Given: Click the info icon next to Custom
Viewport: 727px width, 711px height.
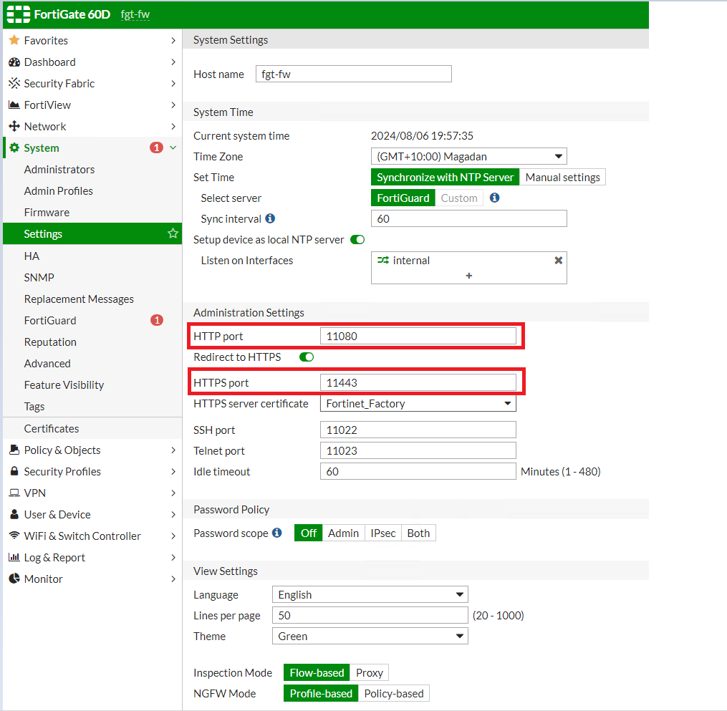Looking at the screenshot, I should 494,198.
